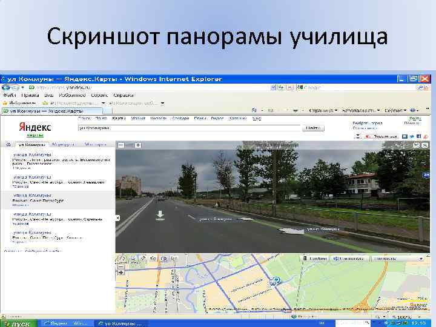Toggle the Пробки traffic layer

[315, 259]
